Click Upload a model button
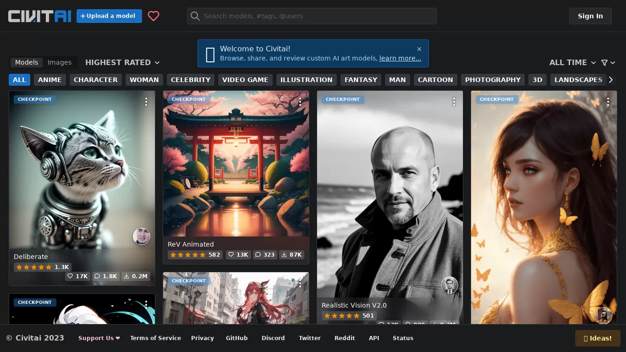The image size is (626, 352). click(x=109, y=16)
